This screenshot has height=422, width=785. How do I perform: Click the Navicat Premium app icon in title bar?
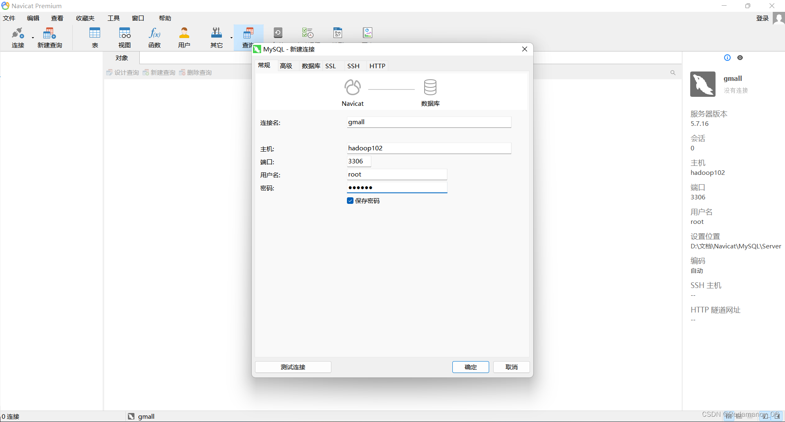pyautogui.click(x=5, y=6)
